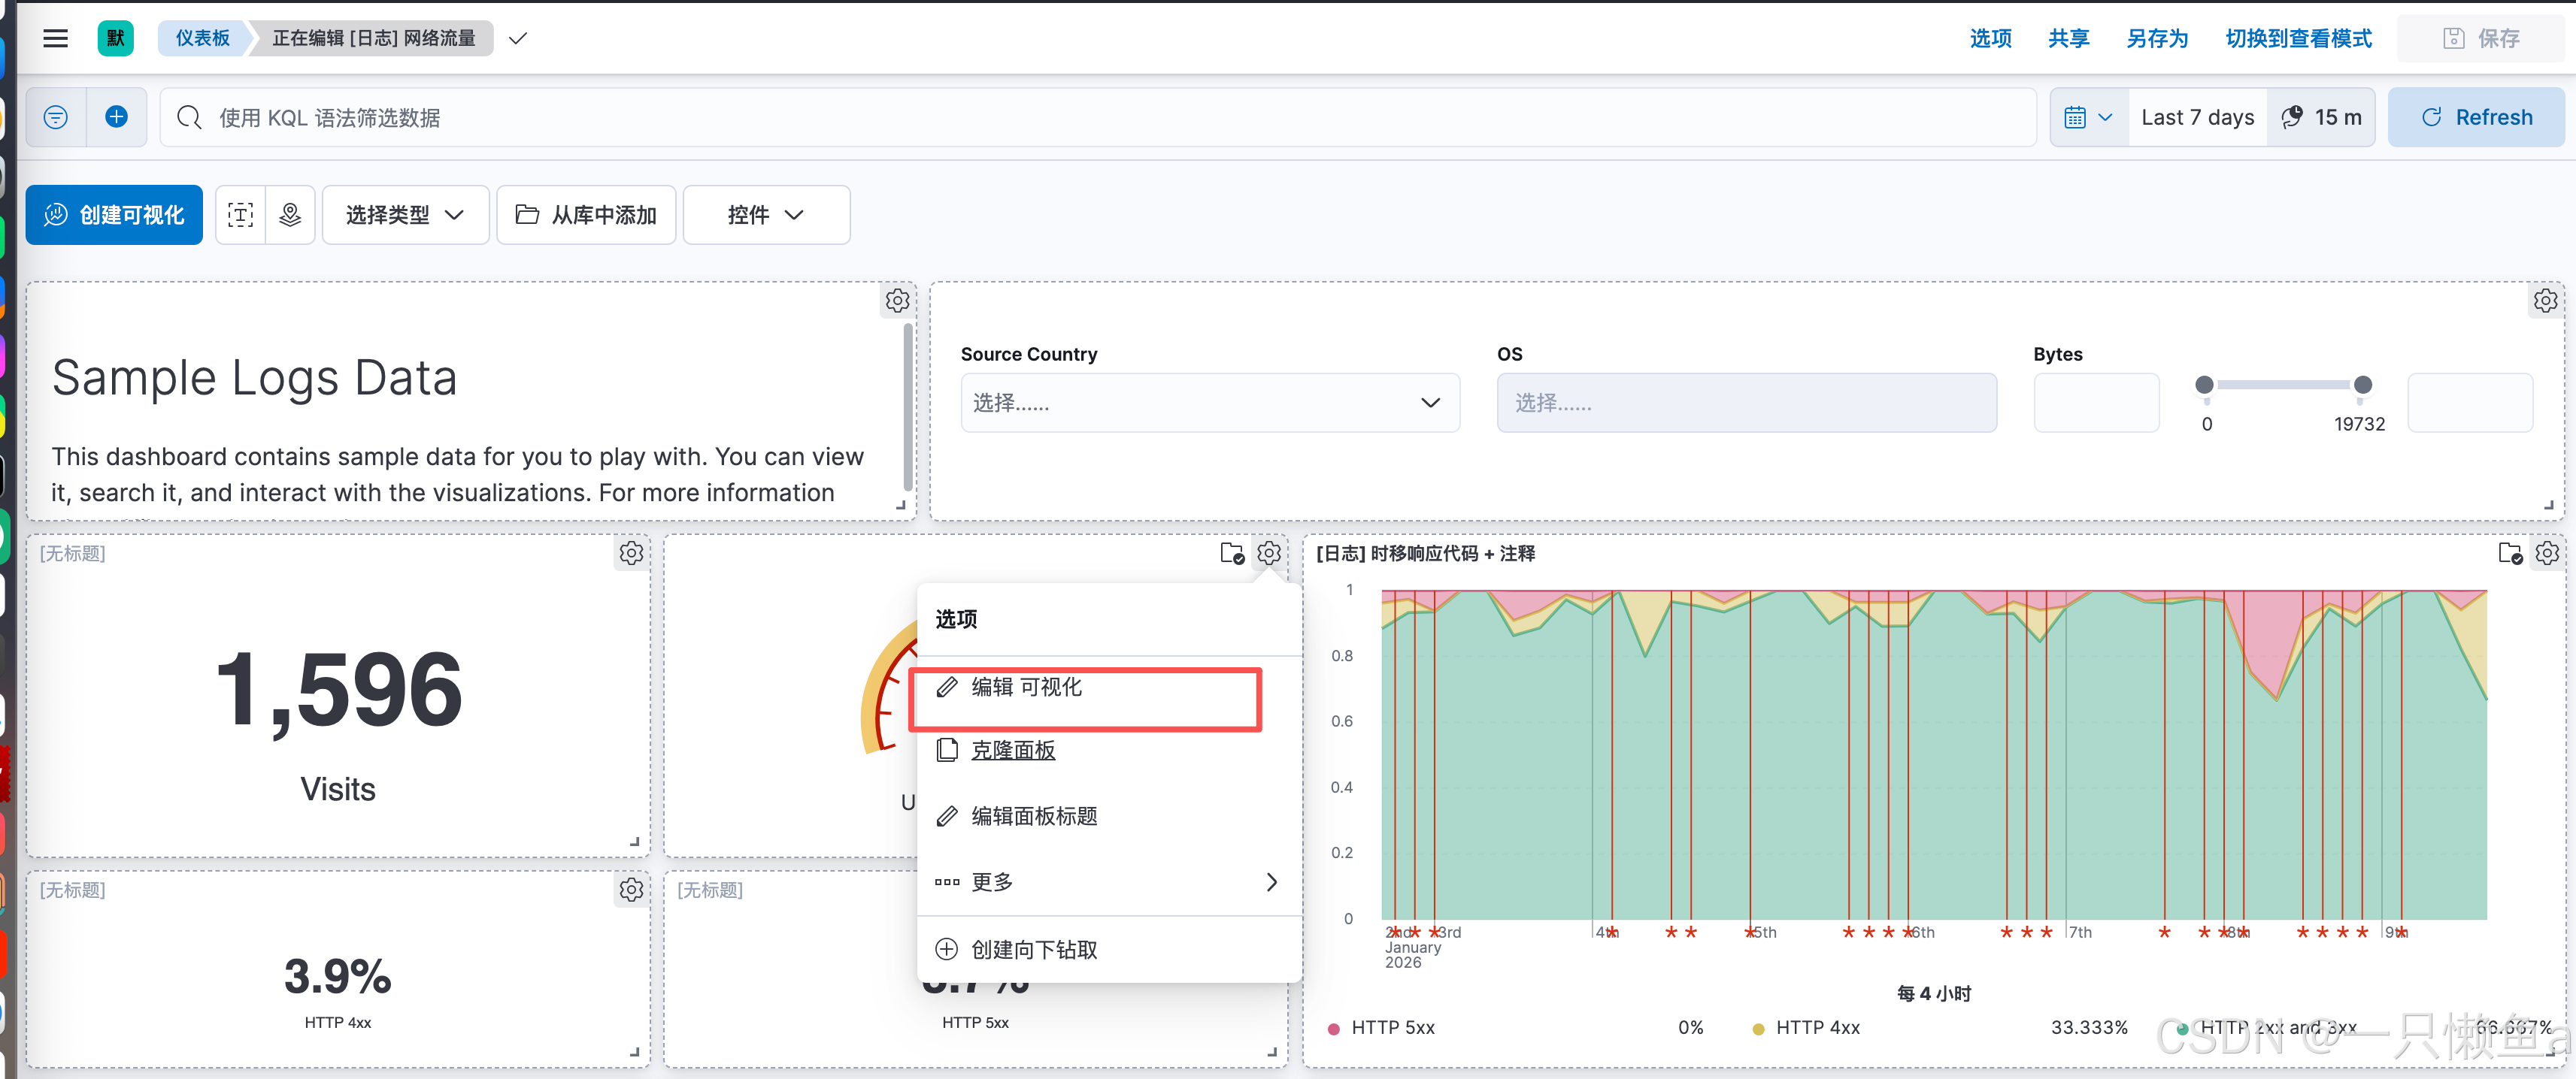Screen dimensions: 2576x1079
Task: Open the hamburger navigation menu
Action: [x=55, y=38]
